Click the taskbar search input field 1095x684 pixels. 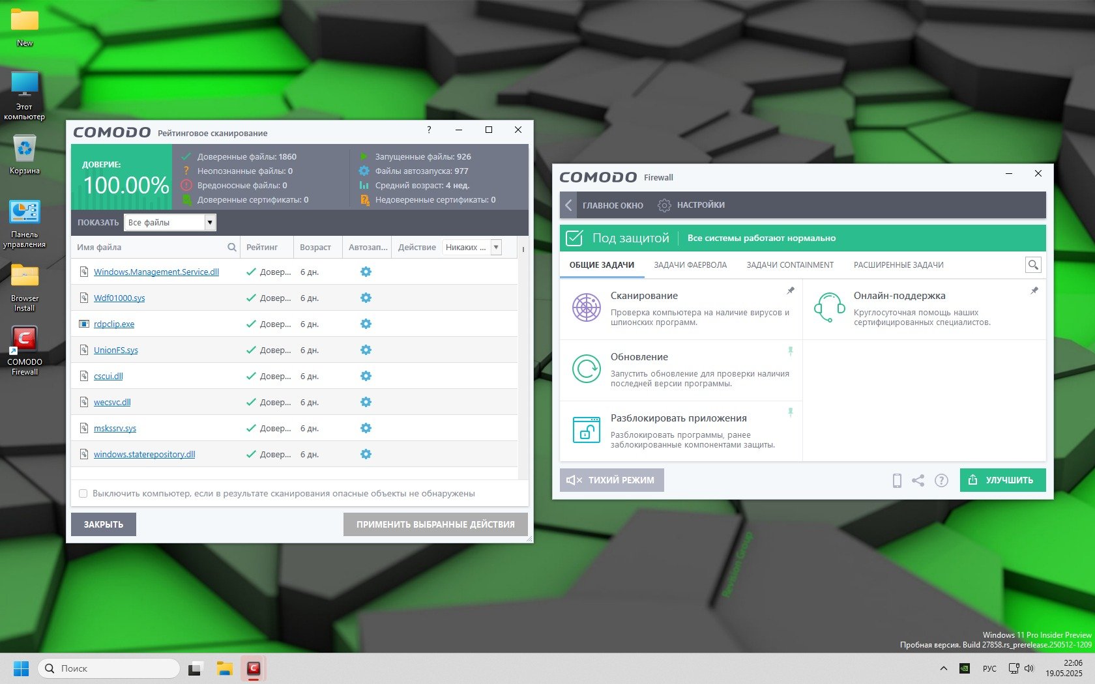111,668
